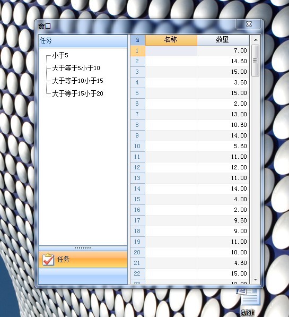This screenshot has width=289, height=317.
Task: Select the 大于等于15小于20 tree item
Action: 77,93
